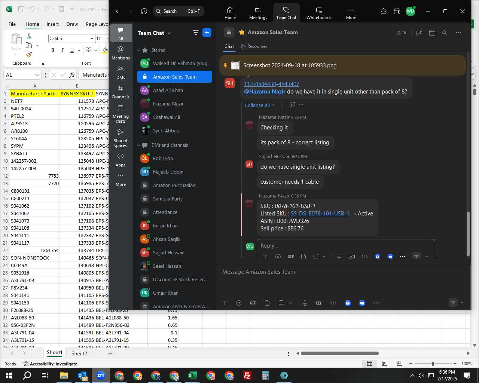Open Team Chat header dropdown

click(169, 33)
